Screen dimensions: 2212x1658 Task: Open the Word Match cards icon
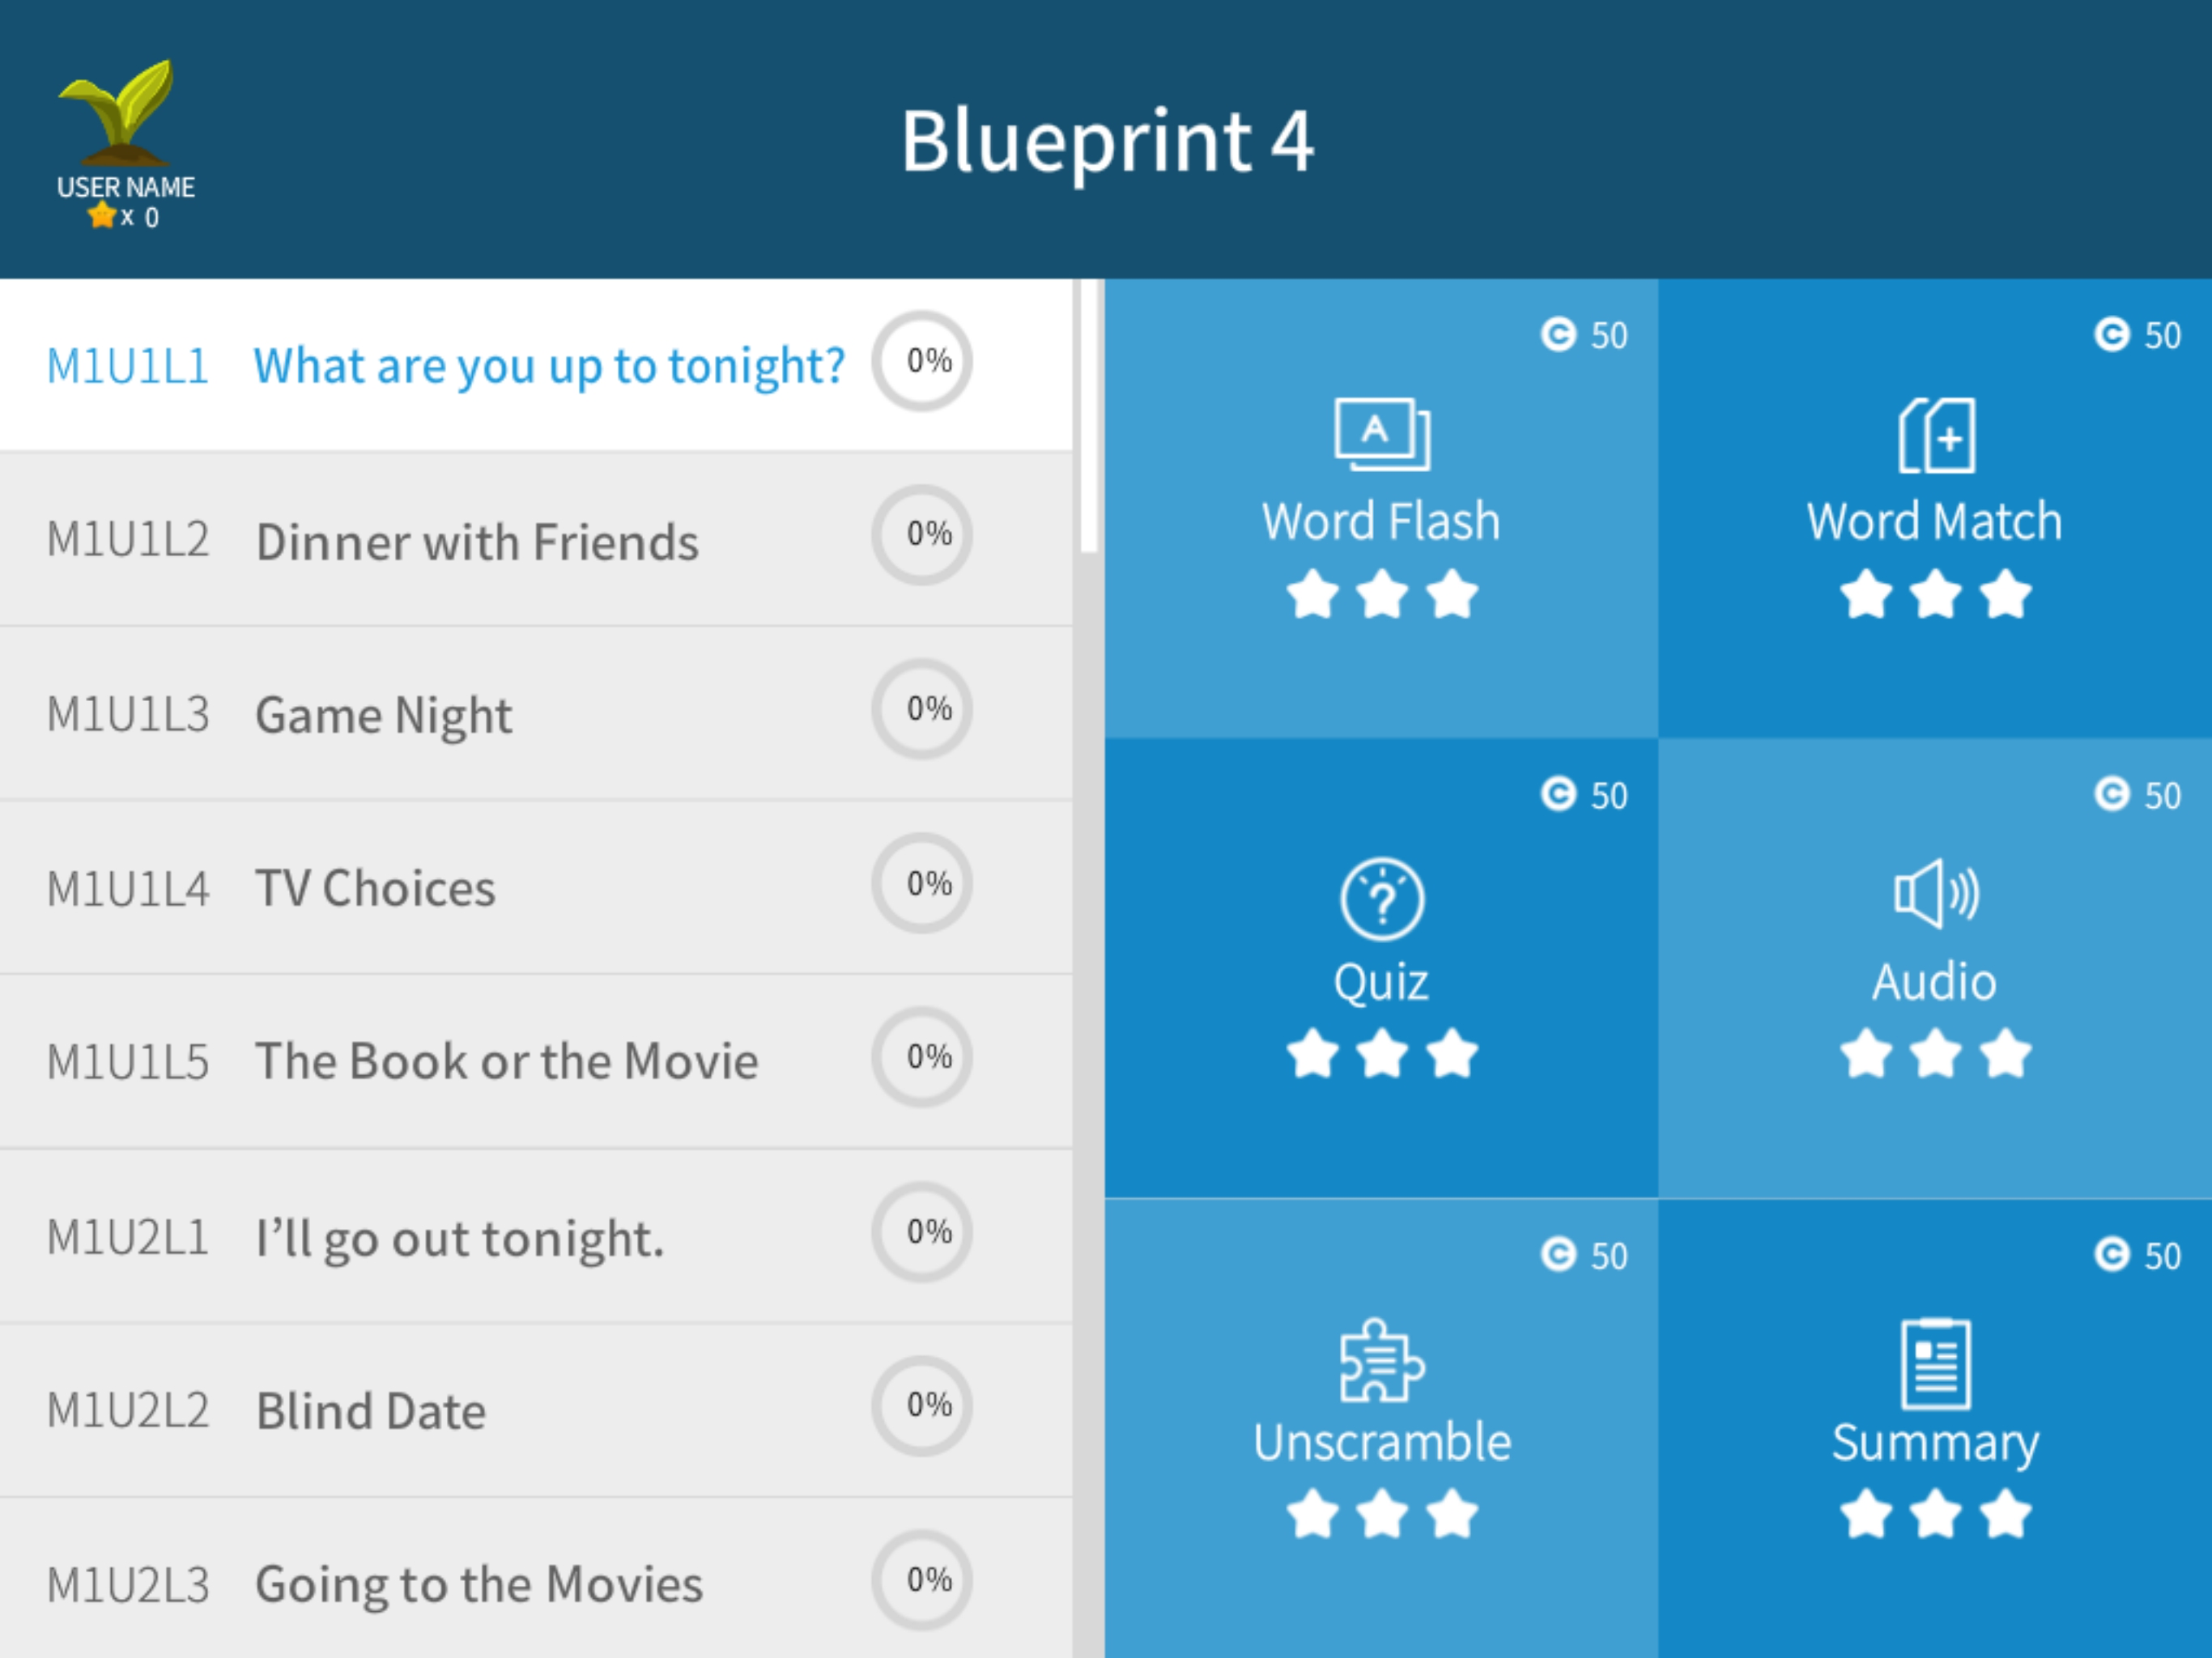pyautogui.click(x=1935, y=434)
